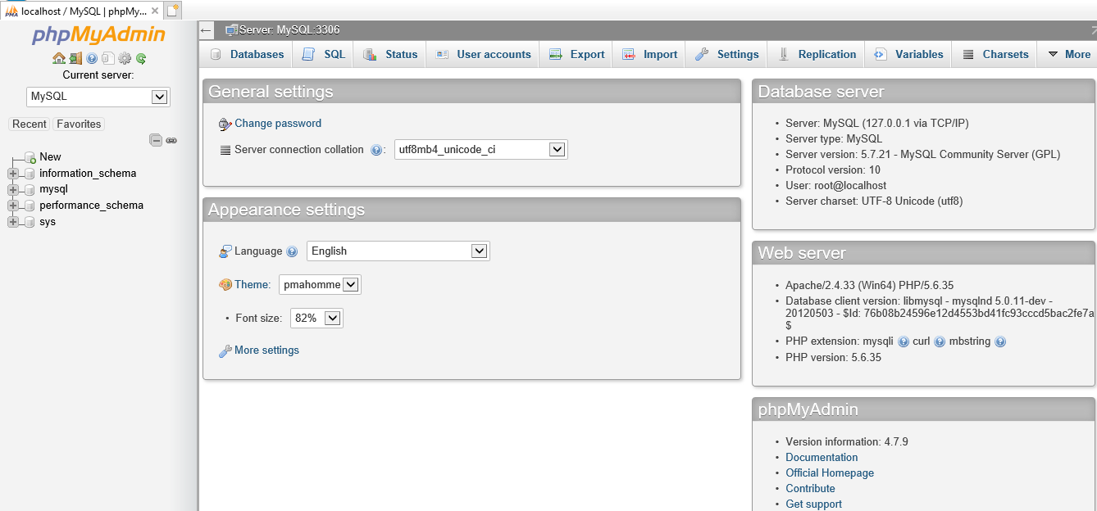Open the Export tab
This screenshot has height=511, width=1097.
[x=576, y=54]
